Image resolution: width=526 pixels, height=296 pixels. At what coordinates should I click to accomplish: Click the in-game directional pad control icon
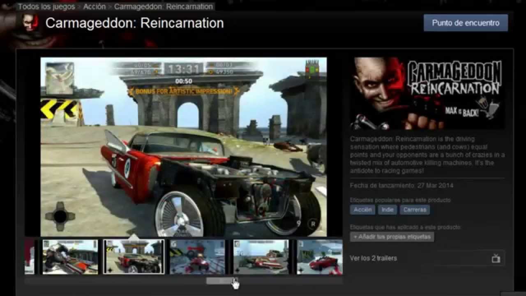point(60,216)
